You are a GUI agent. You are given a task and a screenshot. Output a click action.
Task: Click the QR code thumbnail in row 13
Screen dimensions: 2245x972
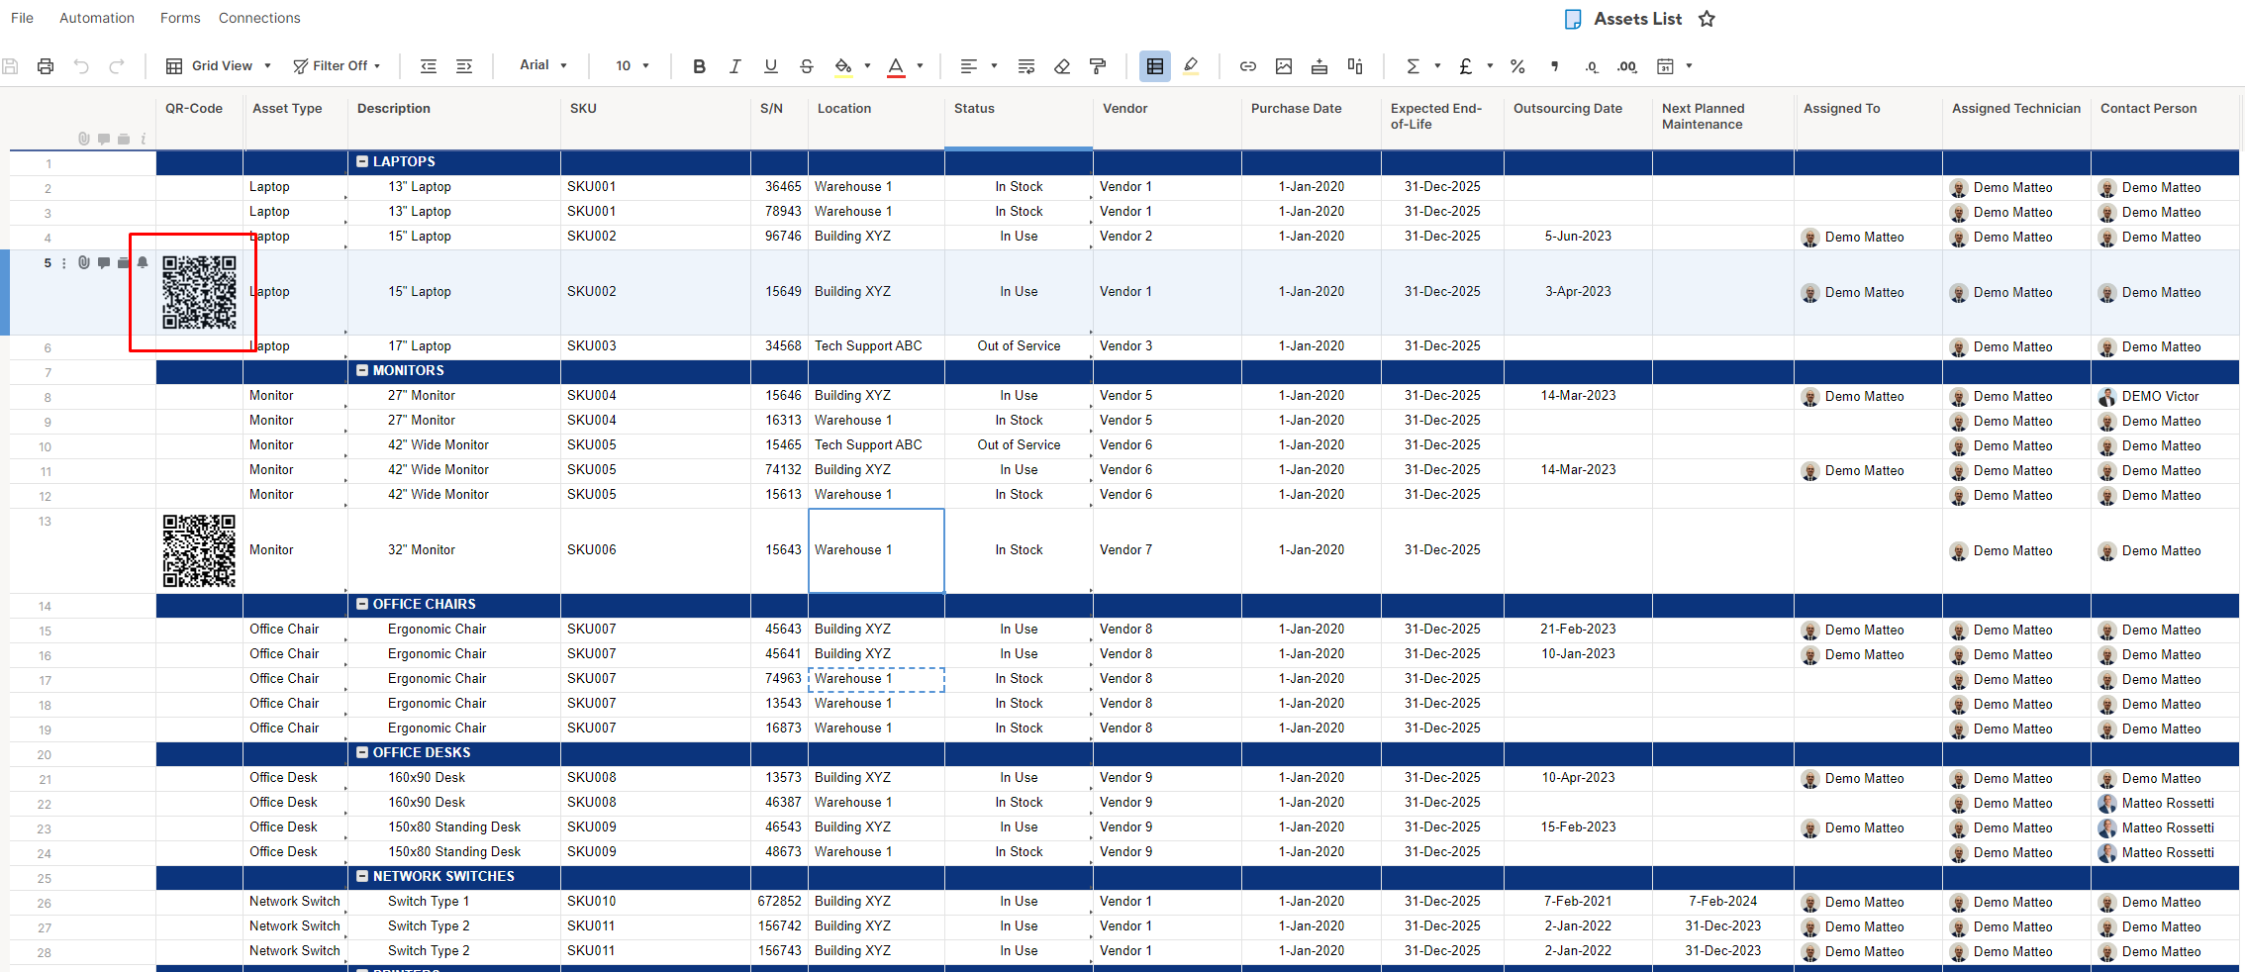tap(199, 550)
